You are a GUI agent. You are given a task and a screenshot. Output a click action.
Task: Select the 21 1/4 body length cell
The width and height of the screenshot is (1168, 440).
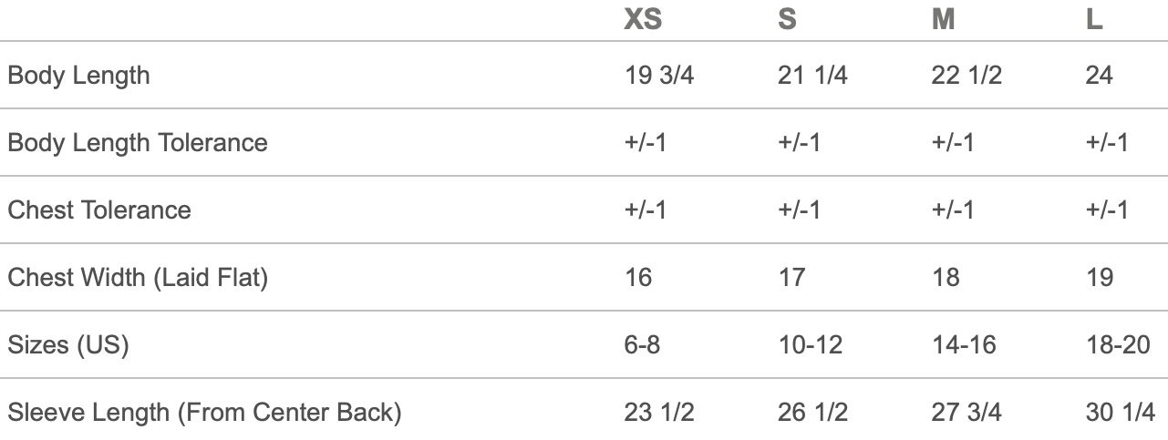tap(813, 75)
